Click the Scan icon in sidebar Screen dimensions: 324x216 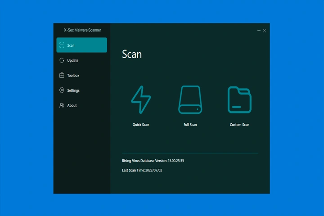point(62,45)
